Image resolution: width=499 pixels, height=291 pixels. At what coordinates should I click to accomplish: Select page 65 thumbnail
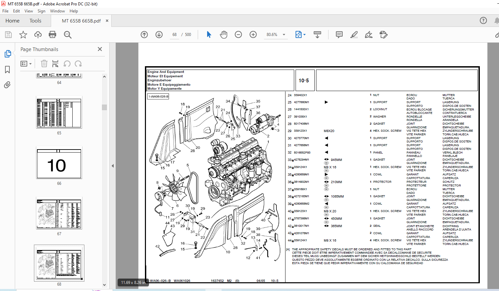point(59,113)
